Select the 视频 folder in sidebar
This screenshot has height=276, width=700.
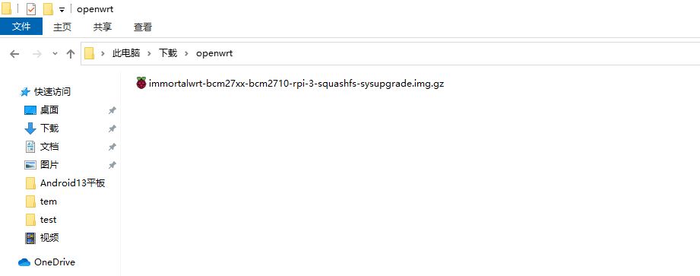pos(49,238)
